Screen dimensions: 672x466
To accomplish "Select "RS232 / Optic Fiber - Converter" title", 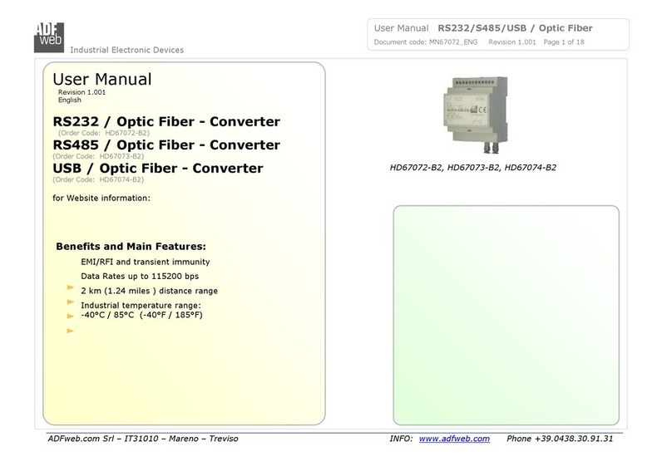I will coord(166,121).
